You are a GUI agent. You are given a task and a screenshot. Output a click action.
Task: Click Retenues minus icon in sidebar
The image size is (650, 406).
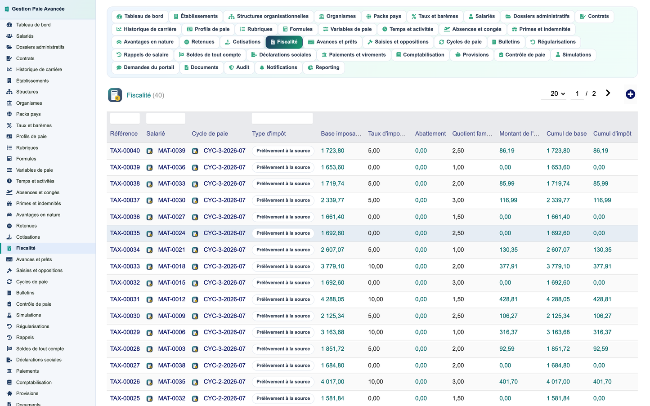pos(9,226)
